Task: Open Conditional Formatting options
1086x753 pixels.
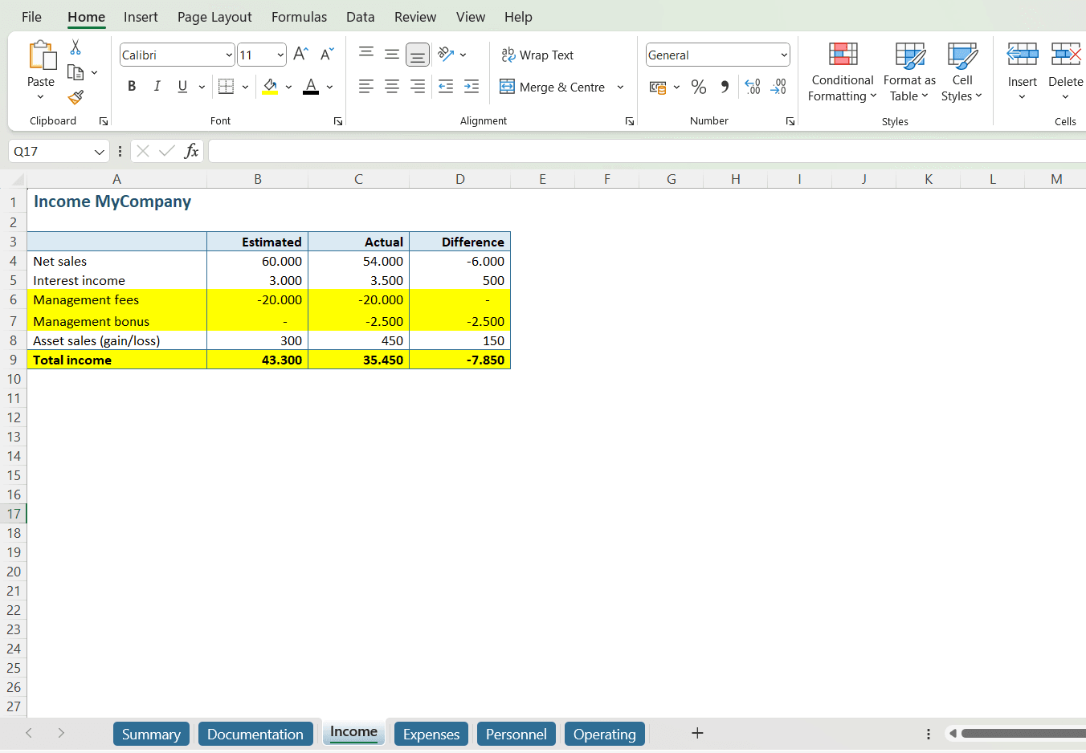Action: (841, 72)
